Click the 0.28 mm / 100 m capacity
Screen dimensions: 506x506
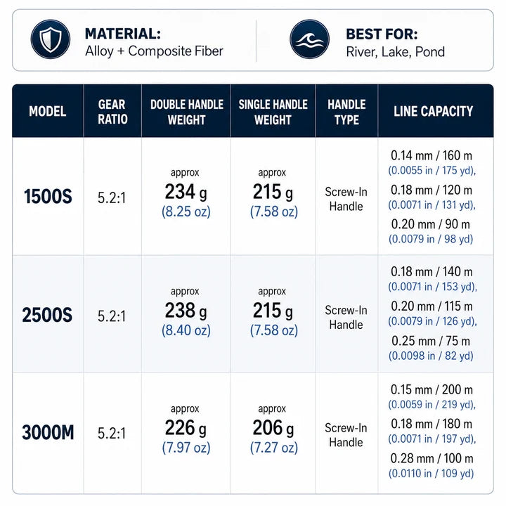432,458
